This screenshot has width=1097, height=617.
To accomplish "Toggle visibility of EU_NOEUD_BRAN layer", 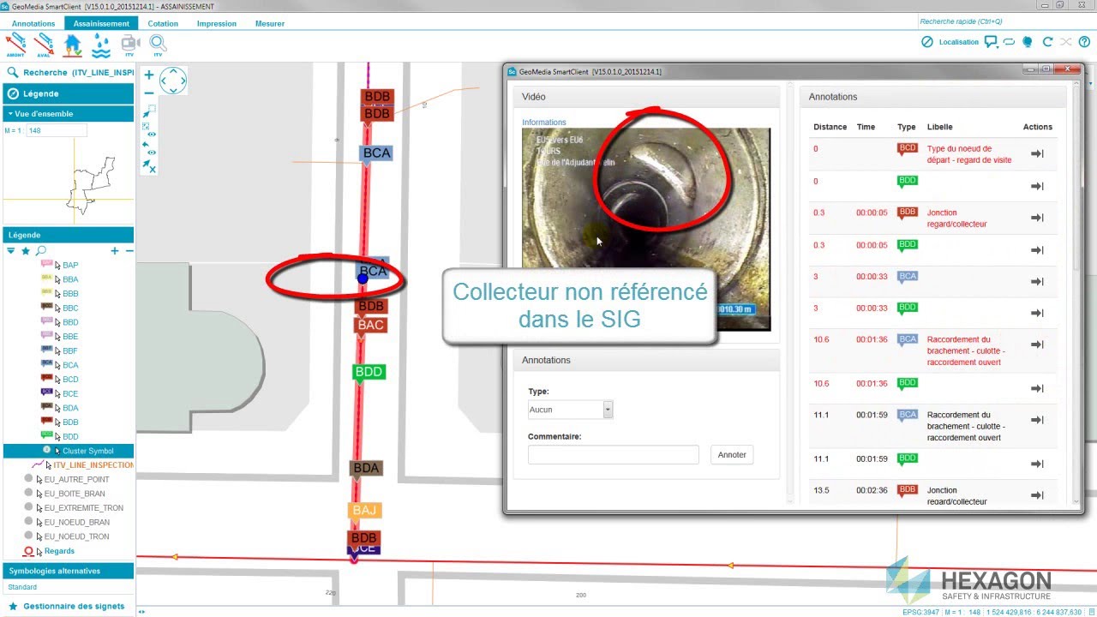I will (28, 521).
